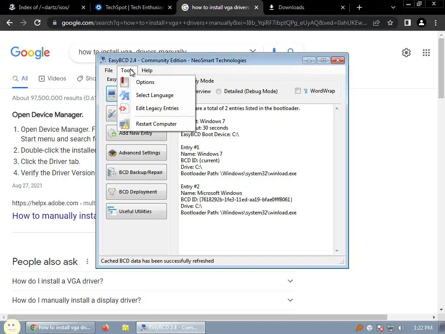
Task: Click the page horizontal scrollbar thumb
Action: (x=197, y=317)
